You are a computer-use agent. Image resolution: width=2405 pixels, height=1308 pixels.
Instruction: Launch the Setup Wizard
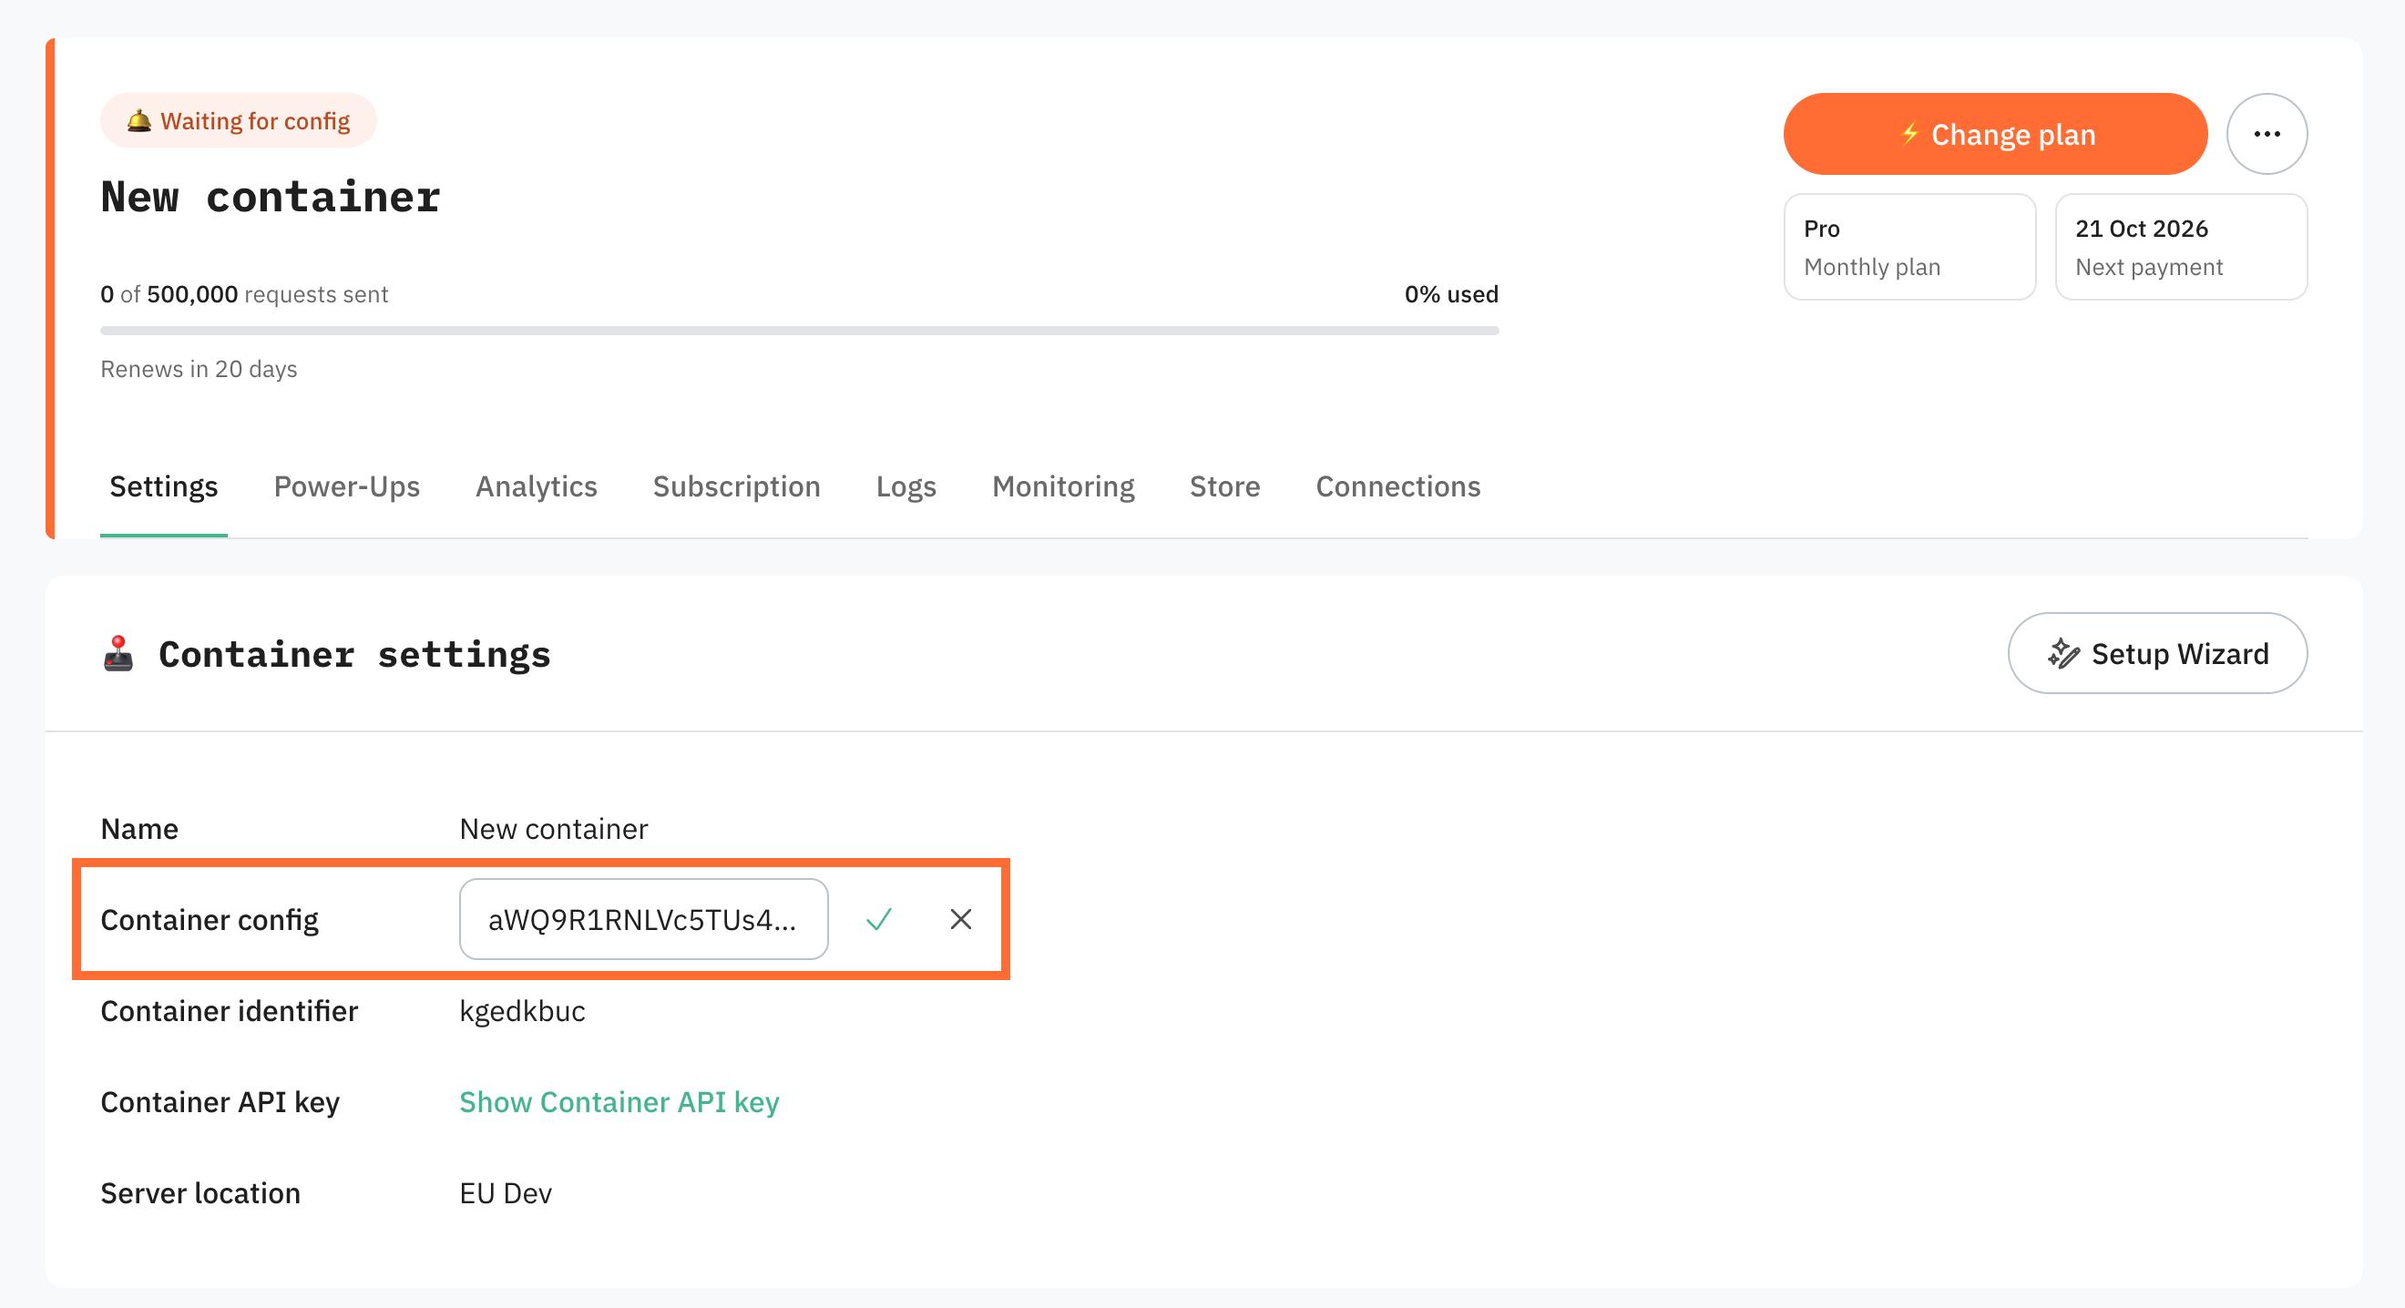coord(2157,652)
